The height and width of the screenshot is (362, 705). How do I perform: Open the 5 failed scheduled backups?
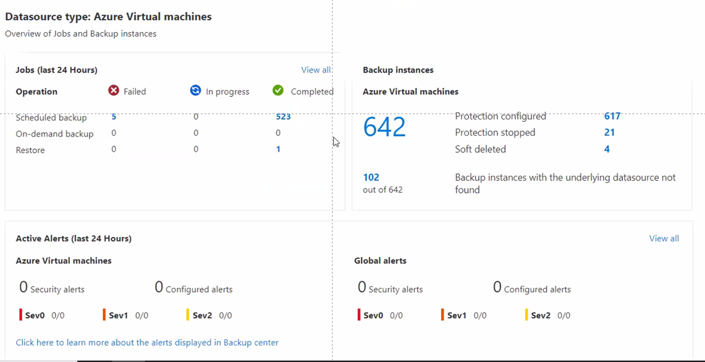(x=114, y=117)
